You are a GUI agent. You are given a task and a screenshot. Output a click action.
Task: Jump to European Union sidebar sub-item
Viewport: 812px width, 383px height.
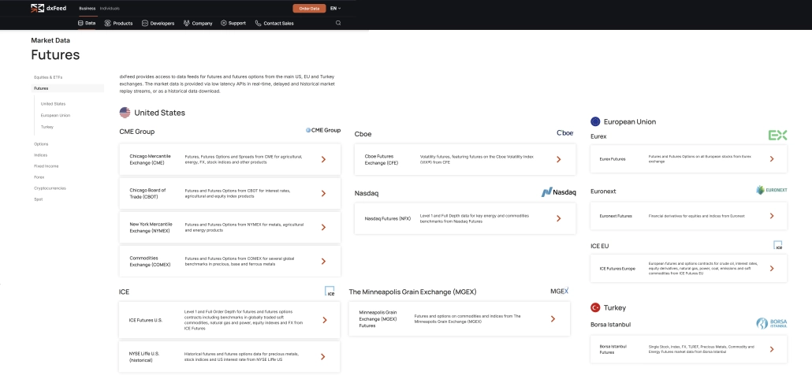click(55, 115)
